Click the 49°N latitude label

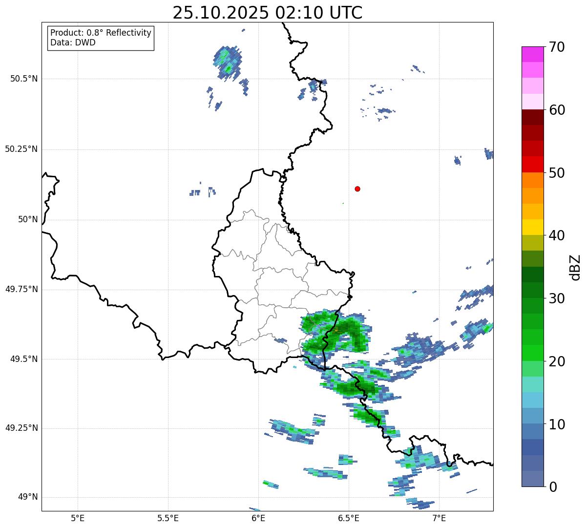[x=28, y=497]
